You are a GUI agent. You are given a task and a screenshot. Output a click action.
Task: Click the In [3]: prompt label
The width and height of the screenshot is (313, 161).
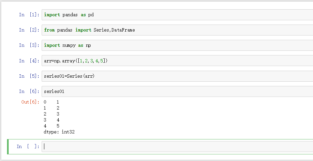(29, 45)
